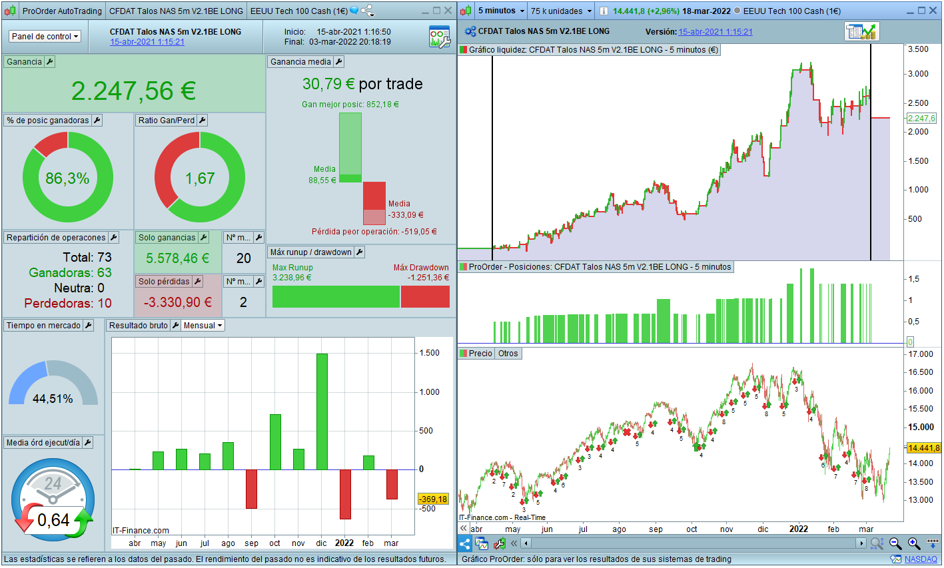The width and height of the screenshot is (944, 568).
Task: Click share icon in ProOrder AutoTrading title bar
Action: [367, 11]
